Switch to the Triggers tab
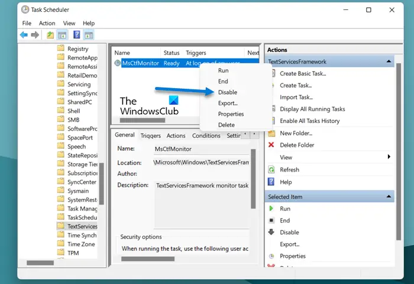The height and width of the screenshot is (284, 414). click(x=150, y=135)
